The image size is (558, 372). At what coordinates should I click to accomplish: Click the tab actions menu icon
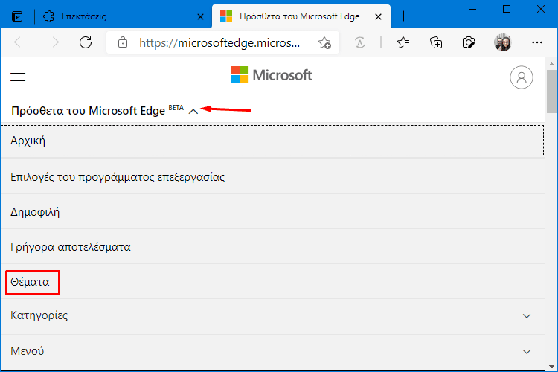pyautogui.click(x=17, y=16)
